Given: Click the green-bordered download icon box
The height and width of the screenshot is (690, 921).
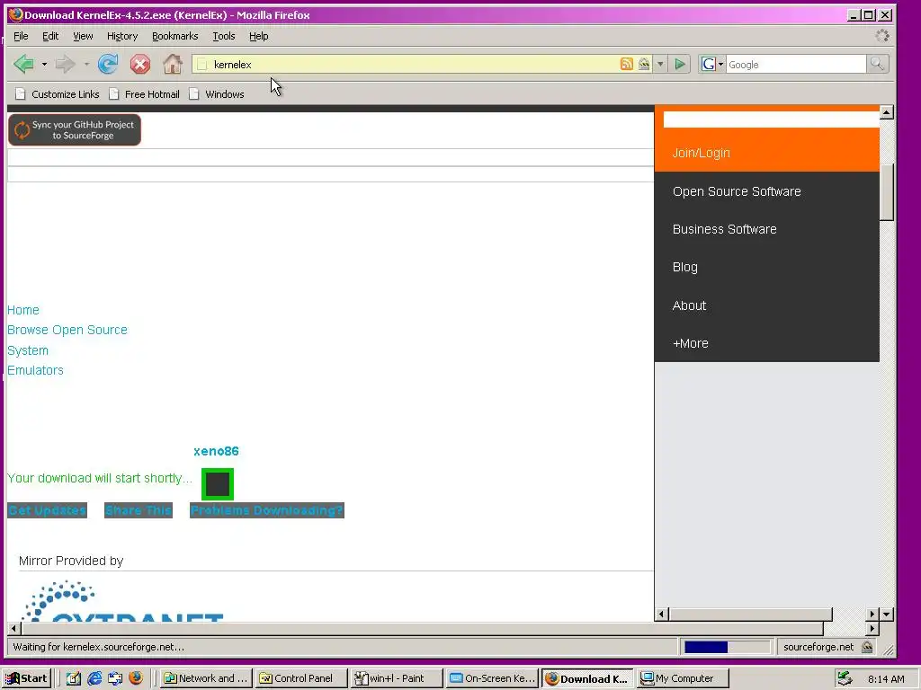Looking at the screenshot, I should (x=218, y=484).
